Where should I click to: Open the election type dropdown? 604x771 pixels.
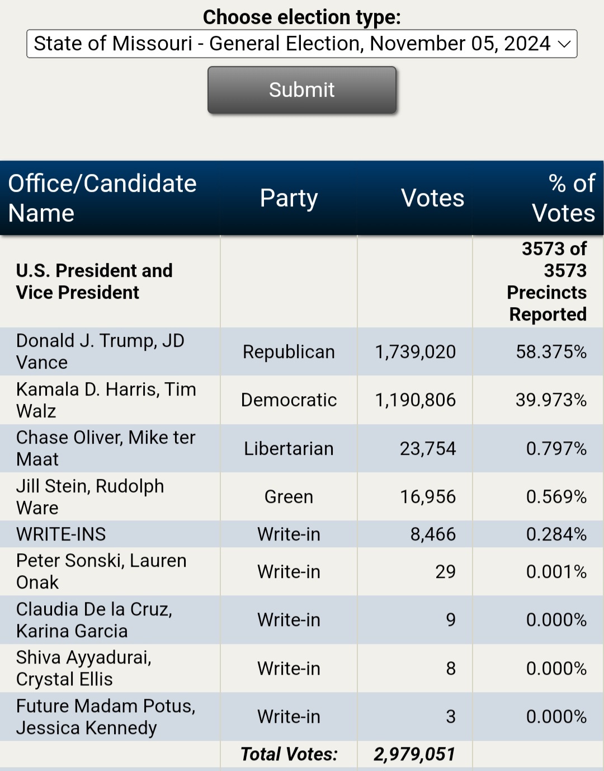coord(302,44)
